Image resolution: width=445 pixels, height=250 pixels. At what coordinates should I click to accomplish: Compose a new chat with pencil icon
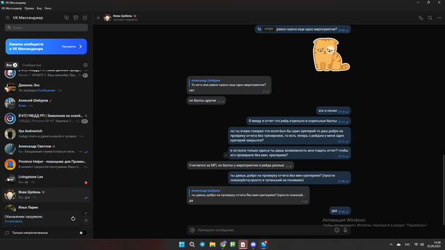[85, 17]
